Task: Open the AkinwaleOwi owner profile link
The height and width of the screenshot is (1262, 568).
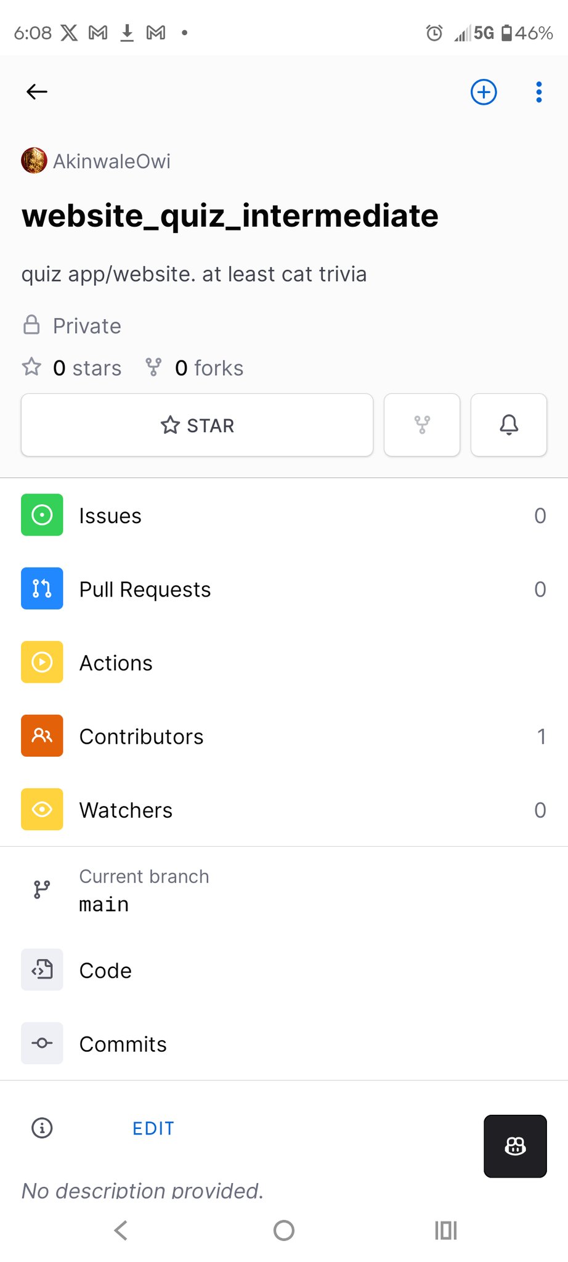Action: (112, 161)
